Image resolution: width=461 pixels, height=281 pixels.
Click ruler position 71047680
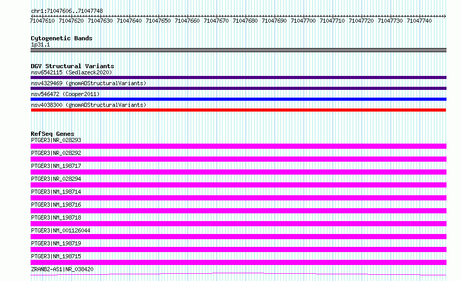click(x=245, y=21)
